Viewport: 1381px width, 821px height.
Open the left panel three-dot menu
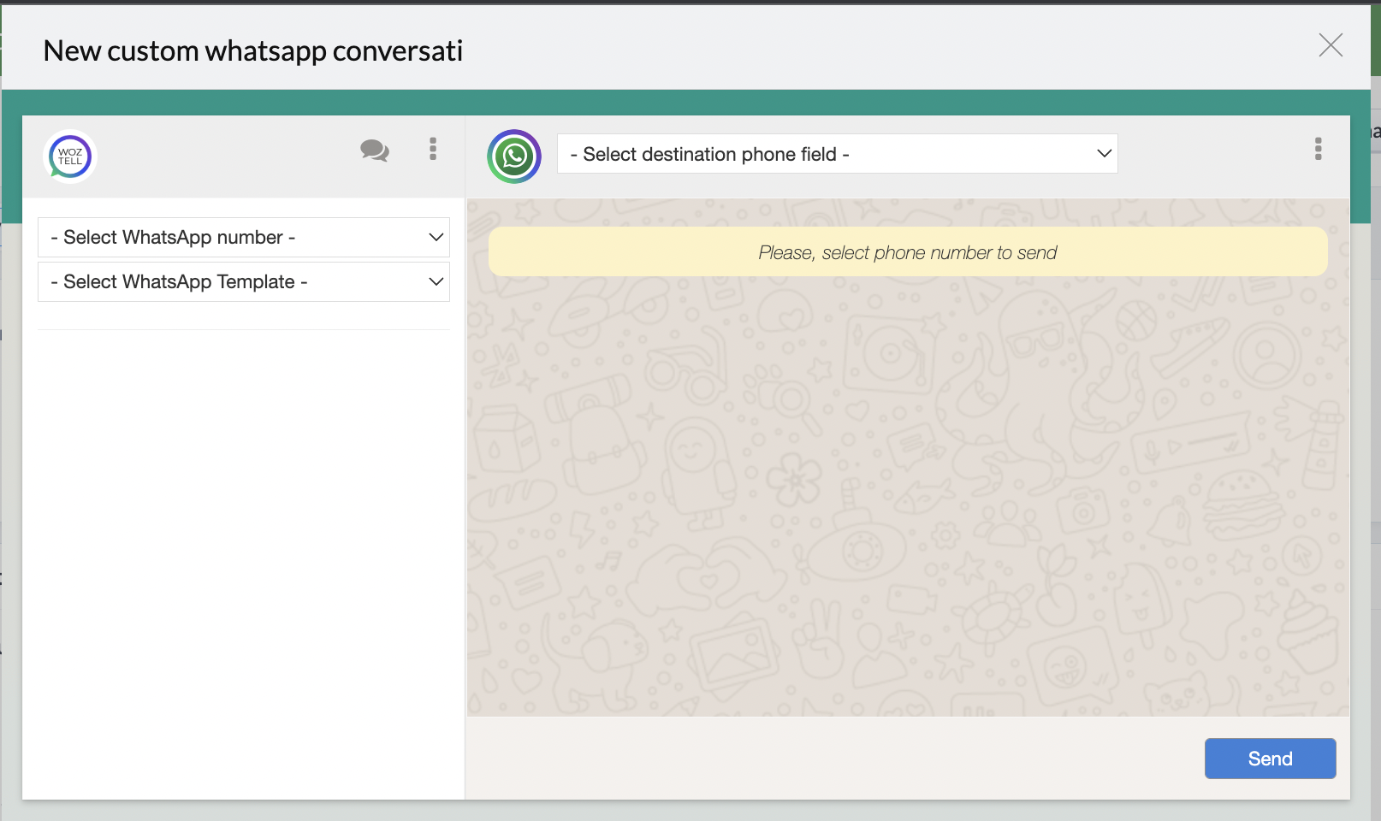coord(433,149)
